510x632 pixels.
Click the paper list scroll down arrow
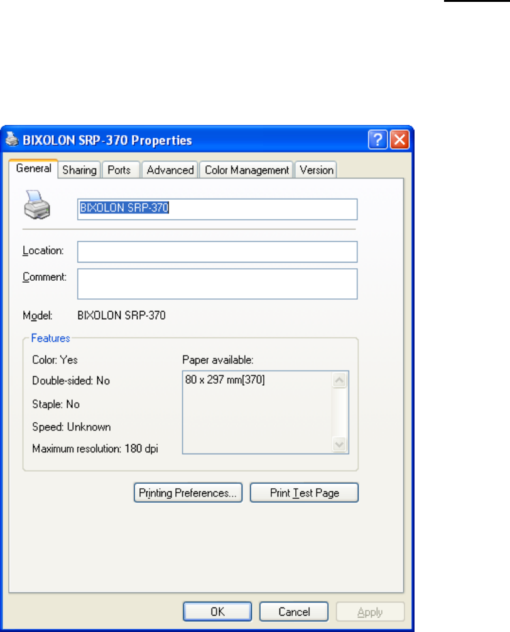tap(340, 444)
